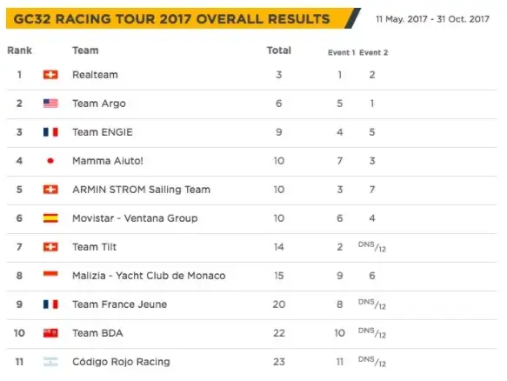Click the GC32 Racing Tour 2017 results banner
This screenshot has height=381, width=507.
[183, 19]
